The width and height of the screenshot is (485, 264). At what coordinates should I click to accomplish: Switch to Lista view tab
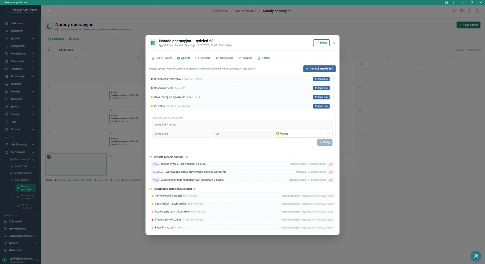point(74,39)
